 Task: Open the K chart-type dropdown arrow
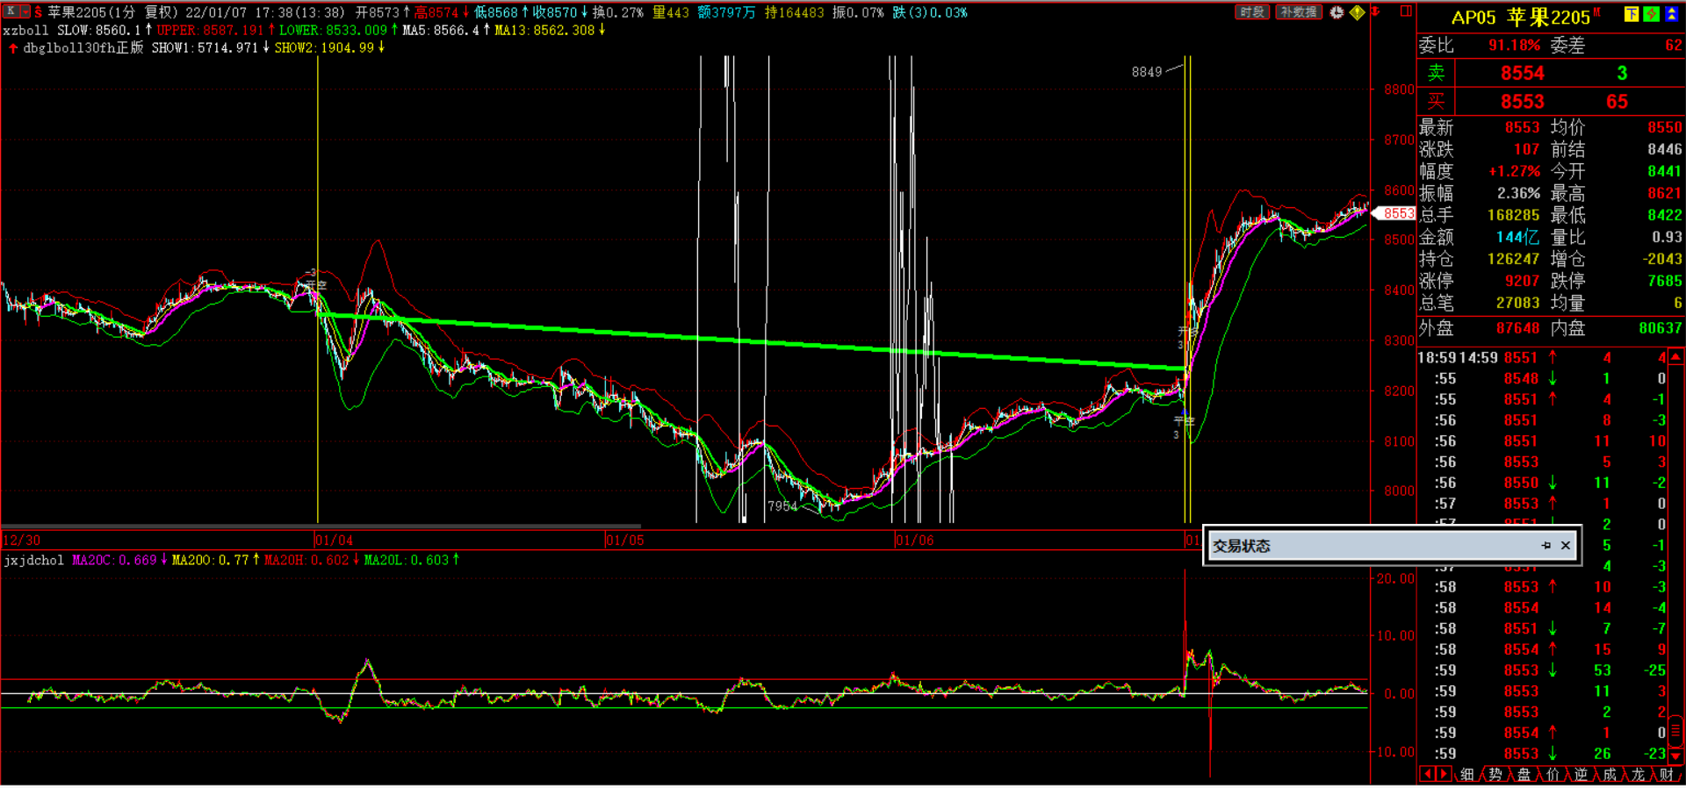(25, 11)
